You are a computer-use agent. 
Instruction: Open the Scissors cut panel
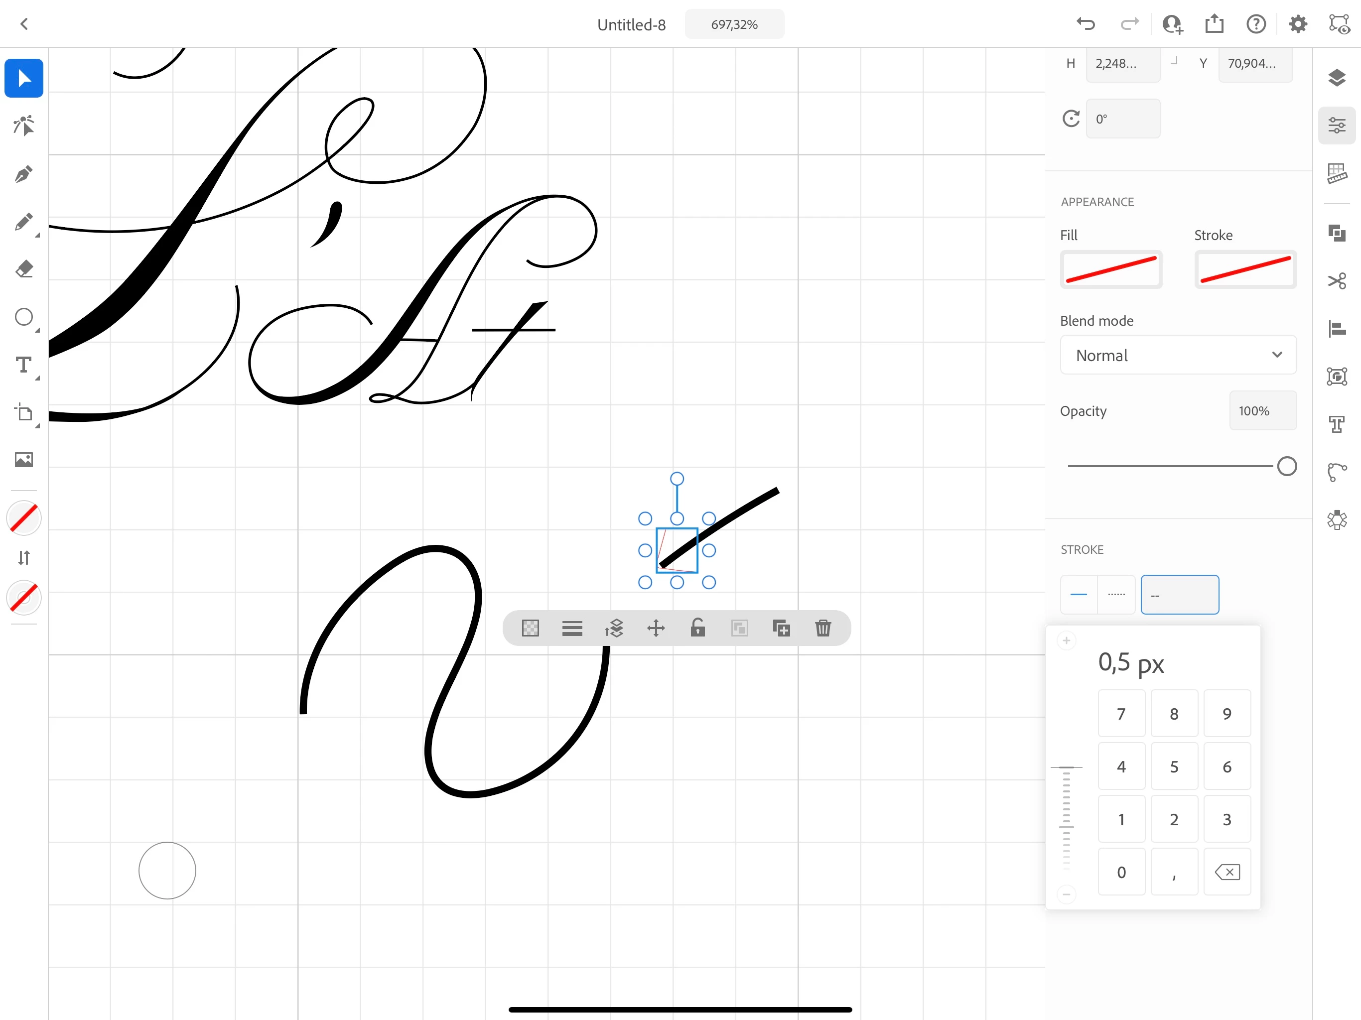tap(1337, 281)
